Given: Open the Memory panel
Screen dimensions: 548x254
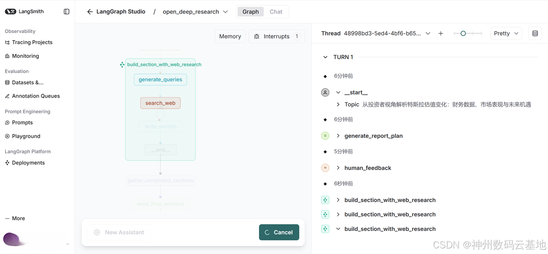Looking at the screenshot, I should (x=230, y=36).
